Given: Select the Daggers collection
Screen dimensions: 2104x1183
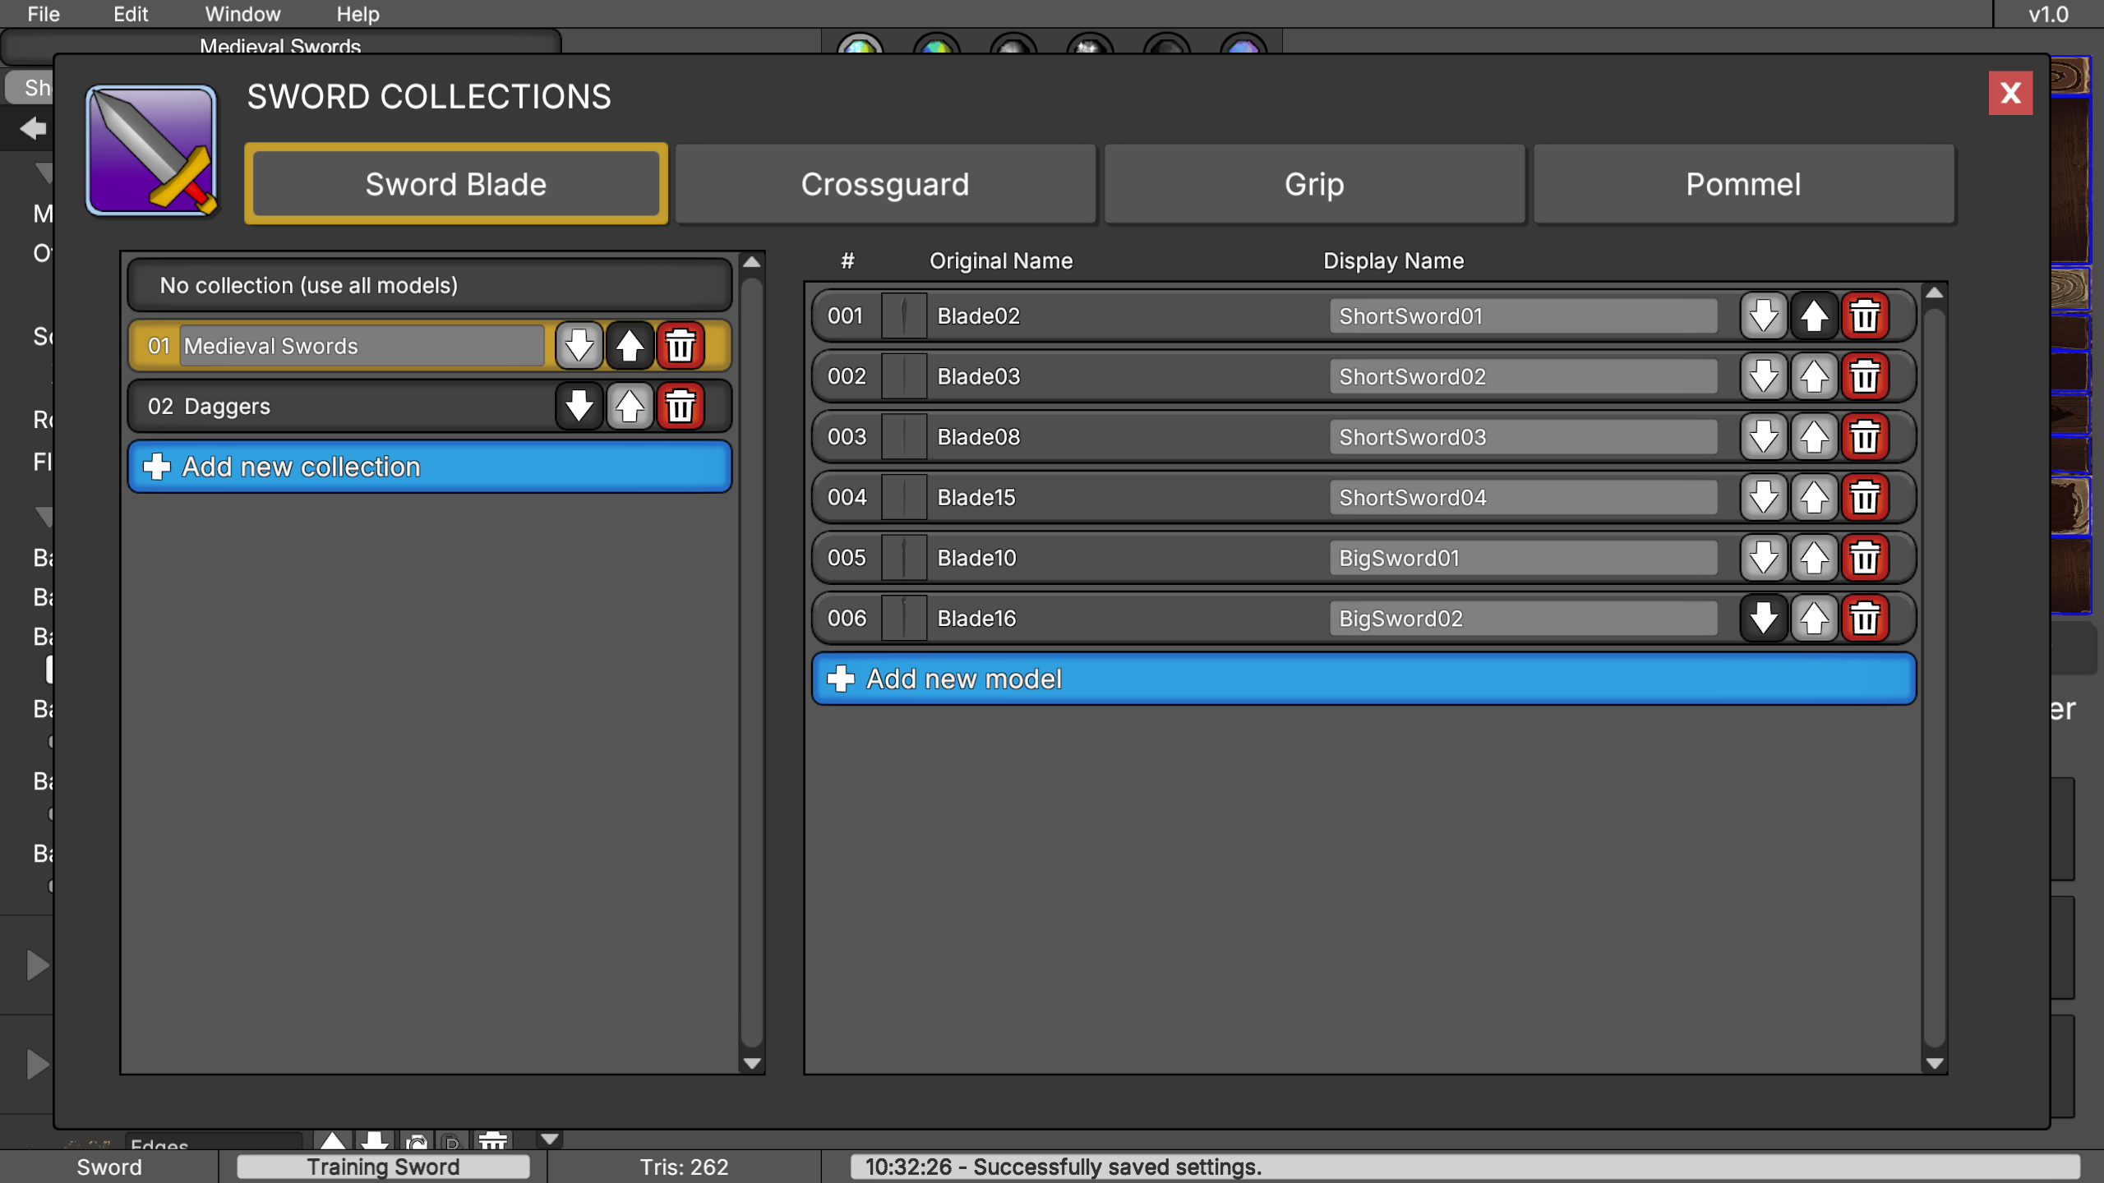Looking at the screenshot, I should (341, 406).
